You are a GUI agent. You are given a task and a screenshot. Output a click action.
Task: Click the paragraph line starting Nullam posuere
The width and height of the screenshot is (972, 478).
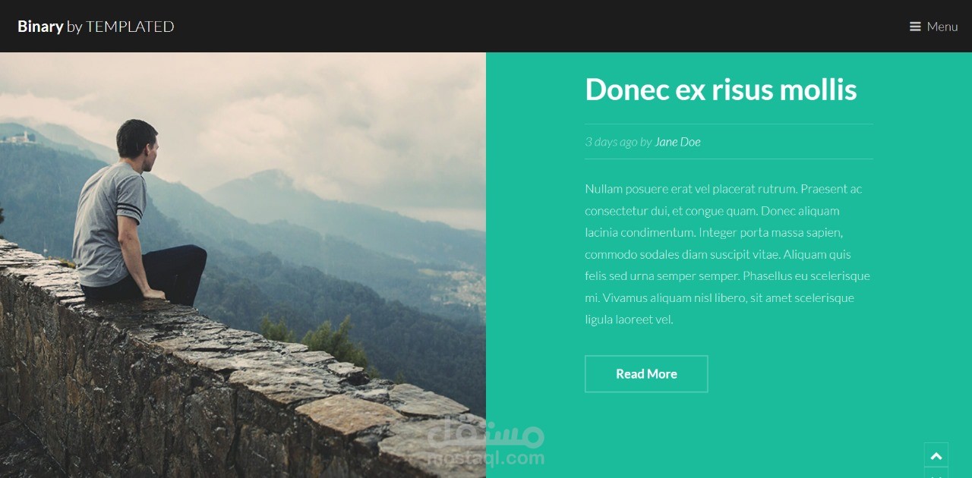point(723,189)
